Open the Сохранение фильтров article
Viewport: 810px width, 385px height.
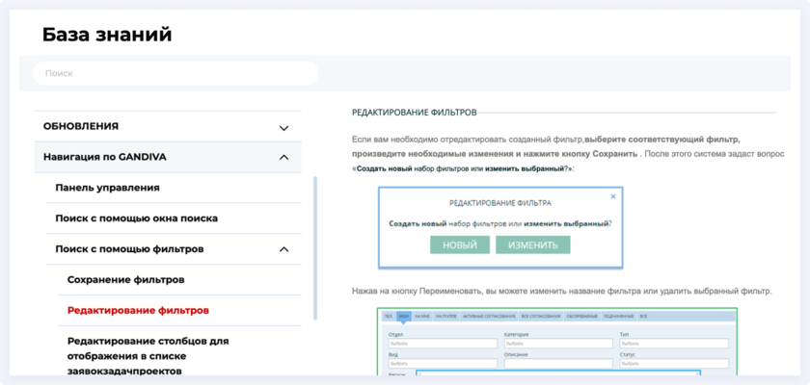point(125,280)
